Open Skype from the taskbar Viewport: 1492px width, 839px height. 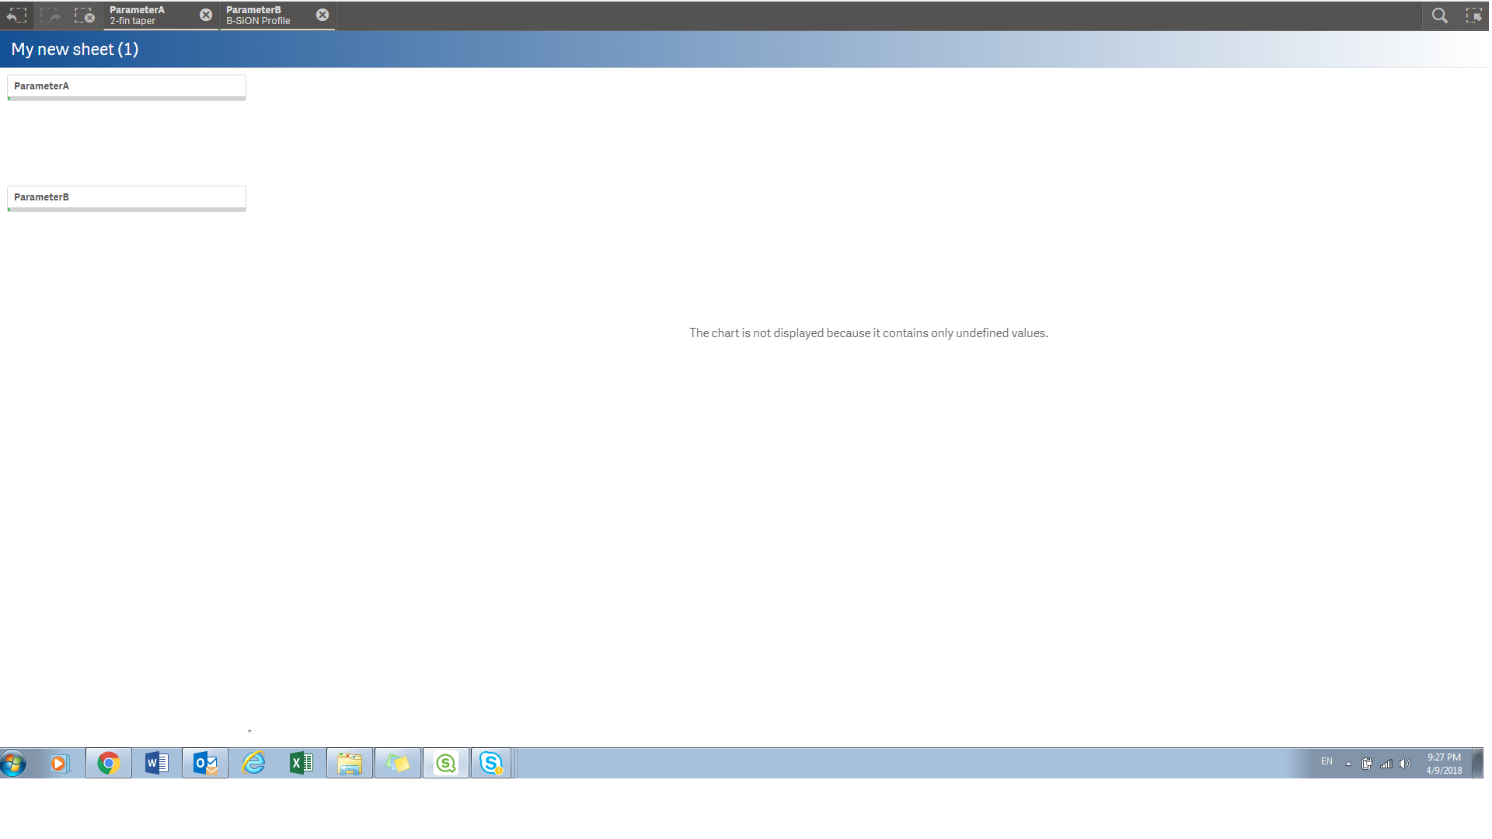491,764
